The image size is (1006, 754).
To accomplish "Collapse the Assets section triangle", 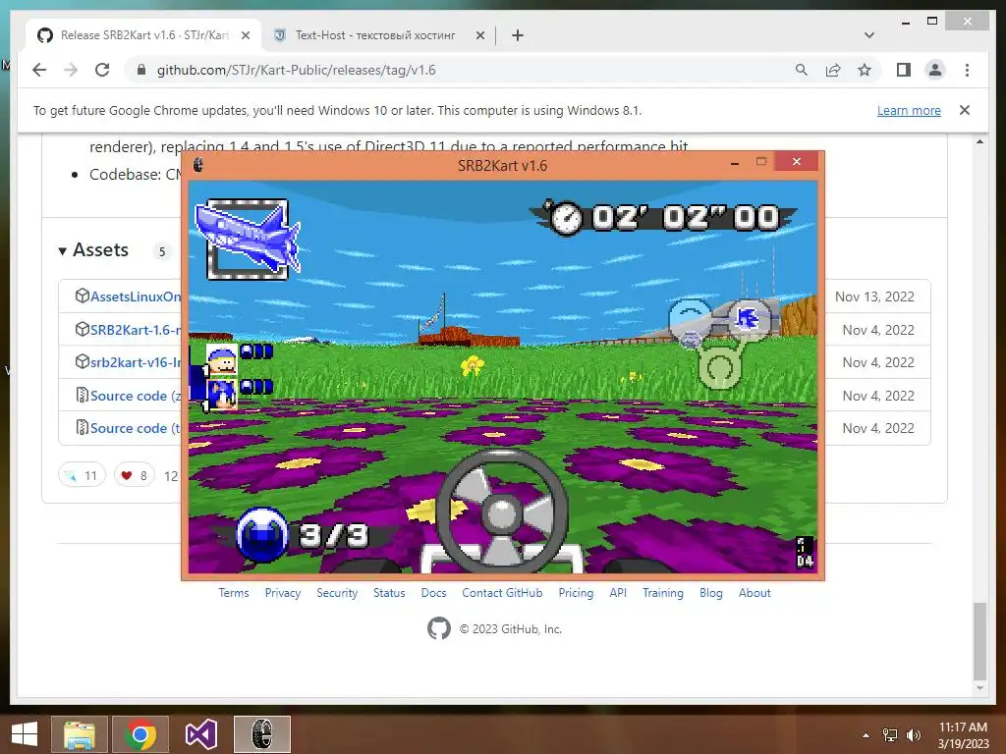I will [62, 250].
